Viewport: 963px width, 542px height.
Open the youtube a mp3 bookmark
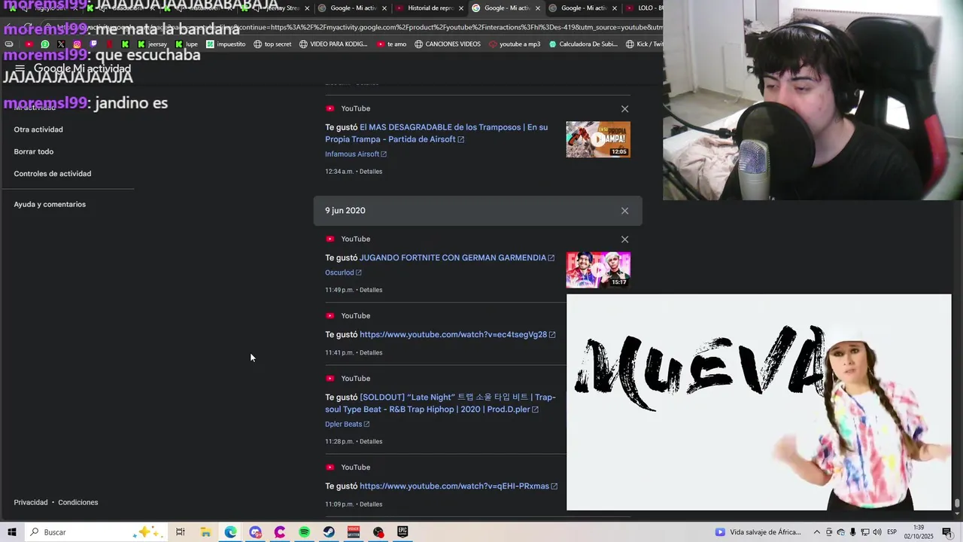(x=515, y=44)
